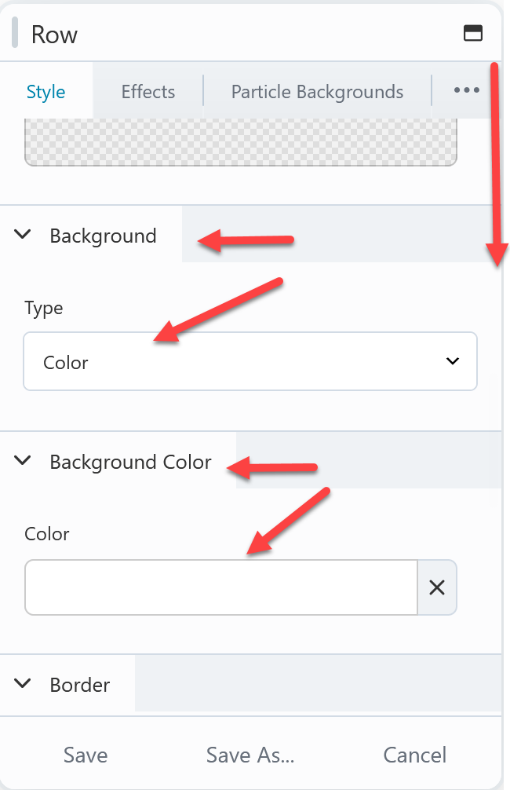The height and width of the screenshot is (790, 510).
Task: Open the Particle Backgrounds tab
Action: click(x=317, y=92)
